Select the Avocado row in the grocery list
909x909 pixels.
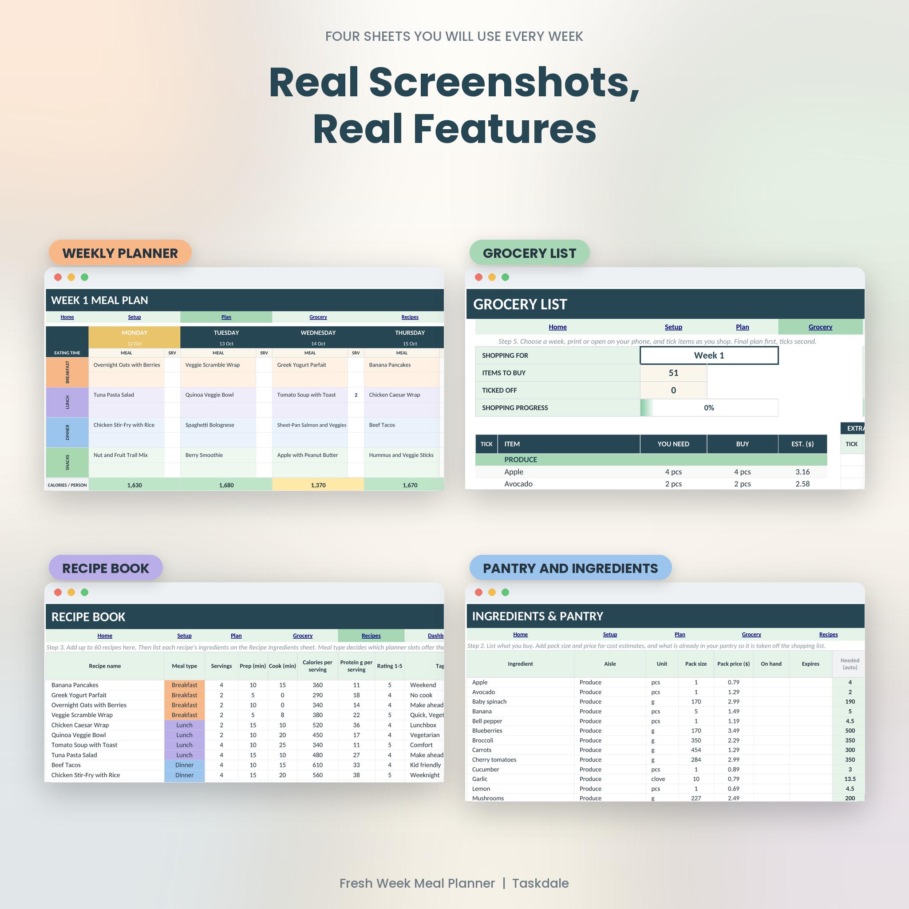point(651,484)
